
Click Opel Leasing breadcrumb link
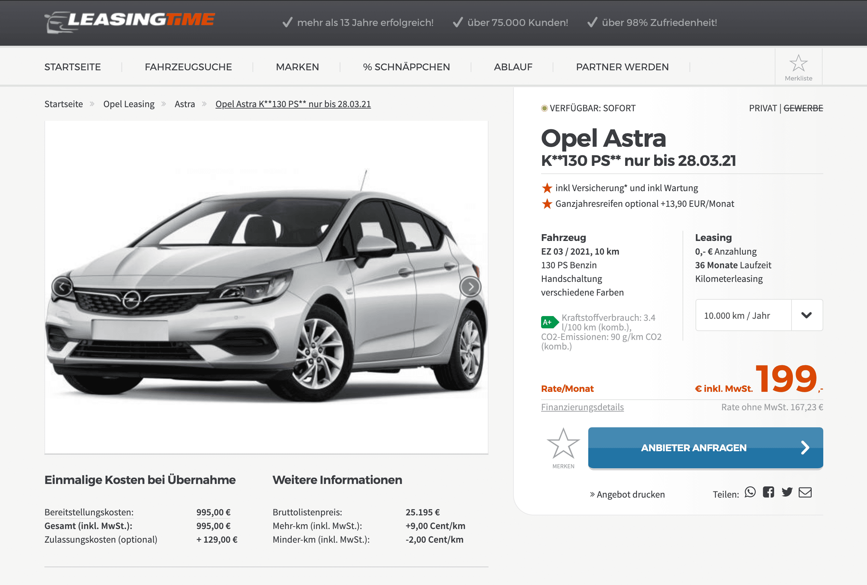click(x=129, y=104)
